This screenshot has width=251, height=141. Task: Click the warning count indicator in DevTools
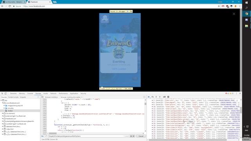point(232,93)
